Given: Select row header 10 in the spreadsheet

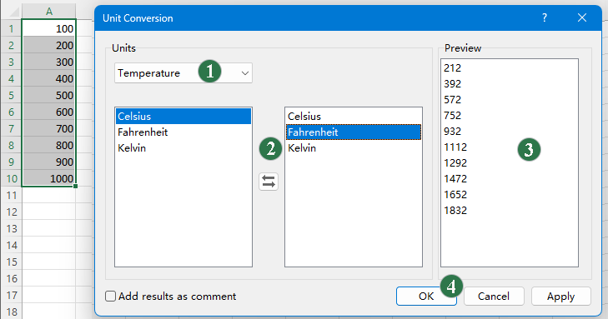Looking at the screenshot, I should click(x=11, y=178).
